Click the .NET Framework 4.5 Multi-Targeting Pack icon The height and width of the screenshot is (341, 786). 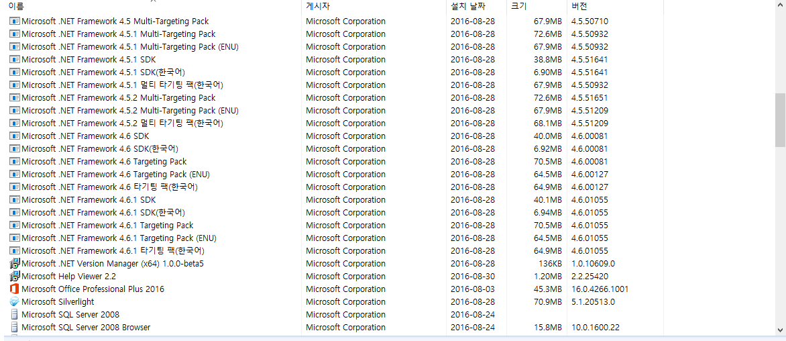pyautogui.click(x=15, y=21)
